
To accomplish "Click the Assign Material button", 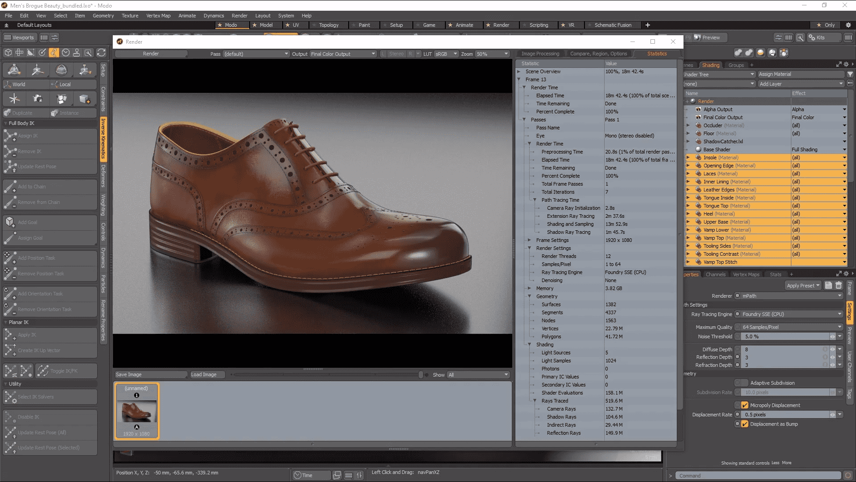I will click(x=800, y=74).
